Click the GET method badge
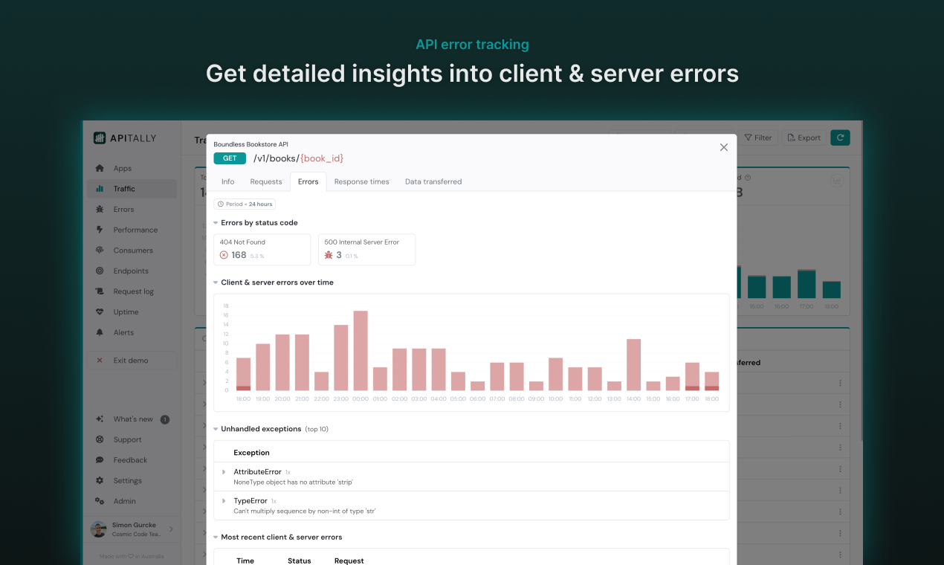 click(x=230, y=158)
